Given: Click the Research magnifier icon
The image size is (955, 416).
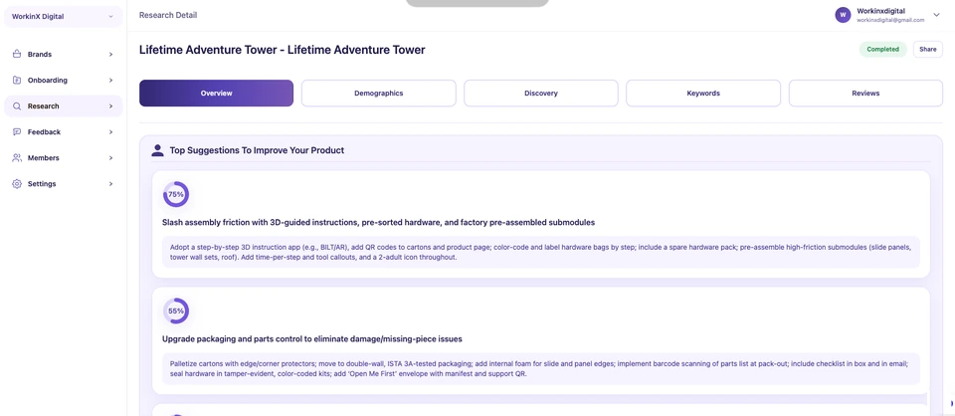Looking at the screenshot, I should tap(17, 105).
